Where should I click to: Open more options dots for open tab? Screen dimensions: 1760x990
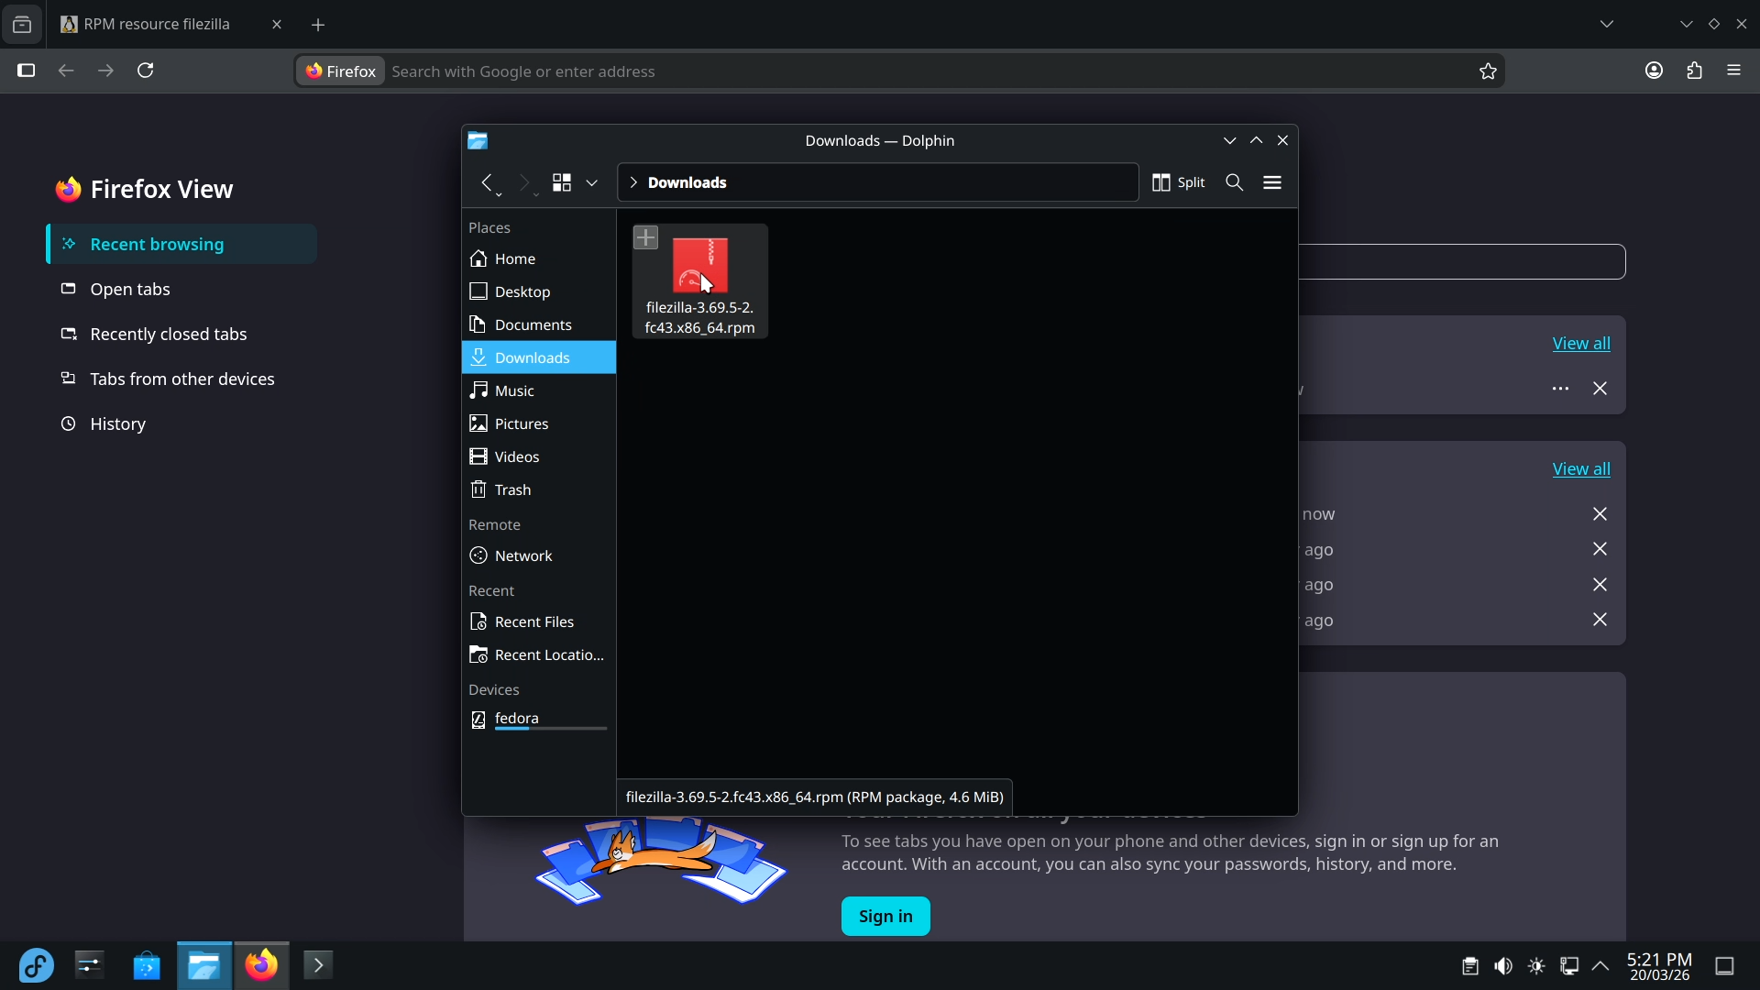1560,389
